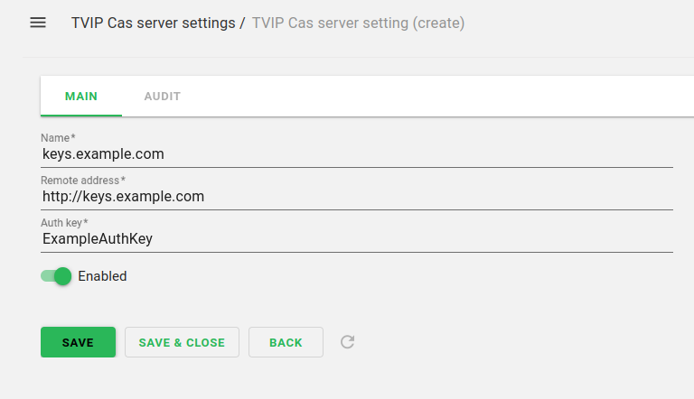Click the SAVE & CLOSE button

tap(182, 342)
